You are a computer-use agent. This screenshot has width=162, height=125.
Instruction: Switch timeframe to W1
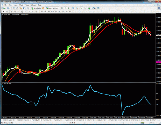[67, 12]
